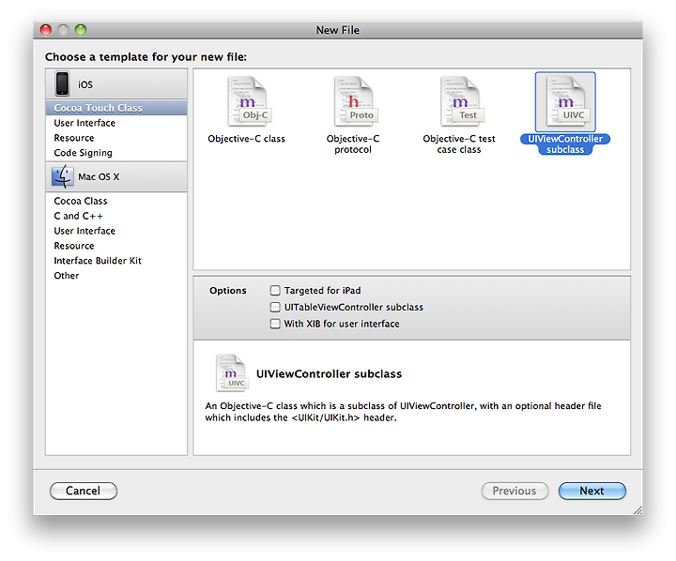This screenshot has width=676, height=561.
Task: Click the 'Objective-C class' label
Action: pyautogui.click(x=247, y=139)
